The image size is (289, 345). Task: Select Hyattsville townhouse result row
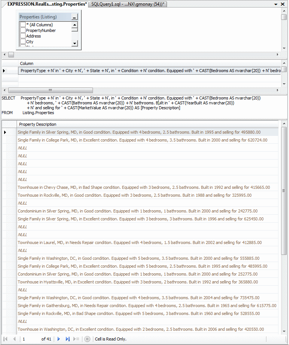[148, 282]
